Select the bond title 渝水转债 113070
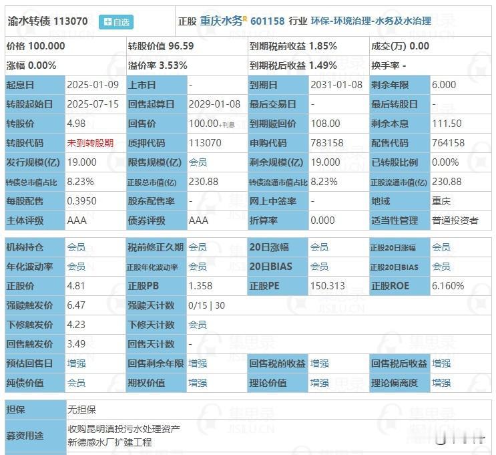 click(x=47, y=21)
